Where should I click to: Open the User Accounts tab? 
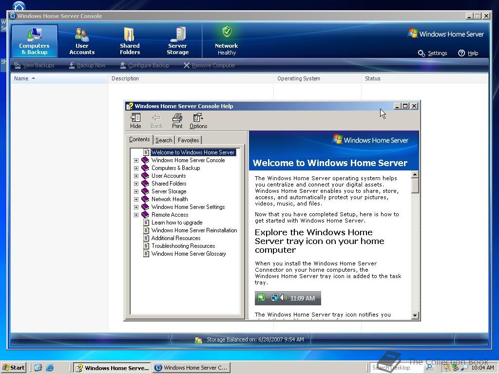(x=82, y=41)
